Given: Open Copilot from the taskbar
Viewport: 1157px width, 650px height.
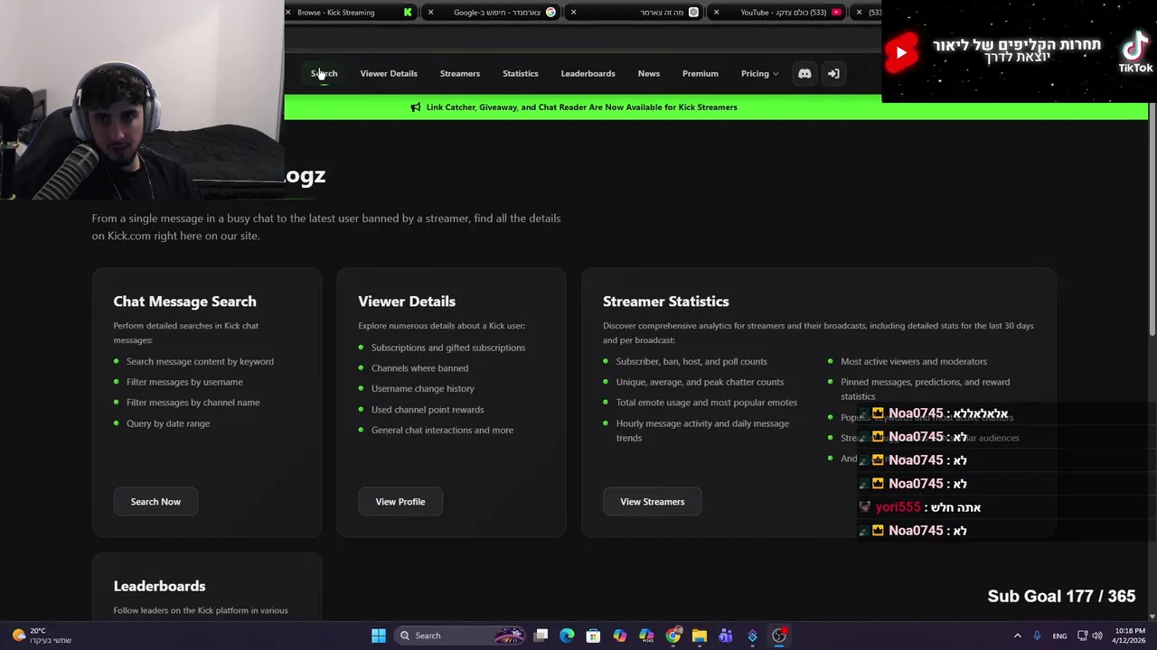Looking at the screenshot, I should 619,636.
